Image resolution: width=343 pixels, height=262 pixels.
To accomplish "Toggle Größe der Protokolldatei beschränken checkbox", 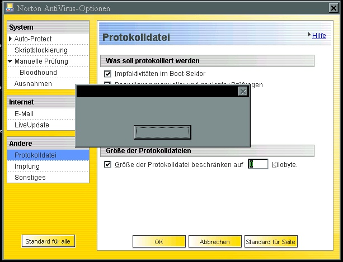I will pos(107,164).
